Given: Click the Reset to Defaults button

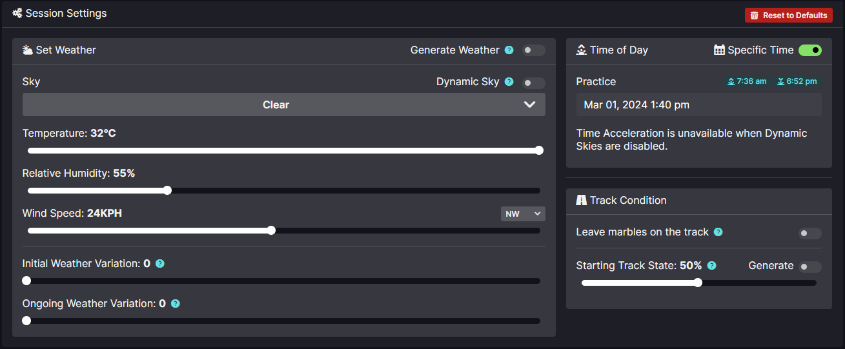Looking at the screenshot, I should point(789,15).
